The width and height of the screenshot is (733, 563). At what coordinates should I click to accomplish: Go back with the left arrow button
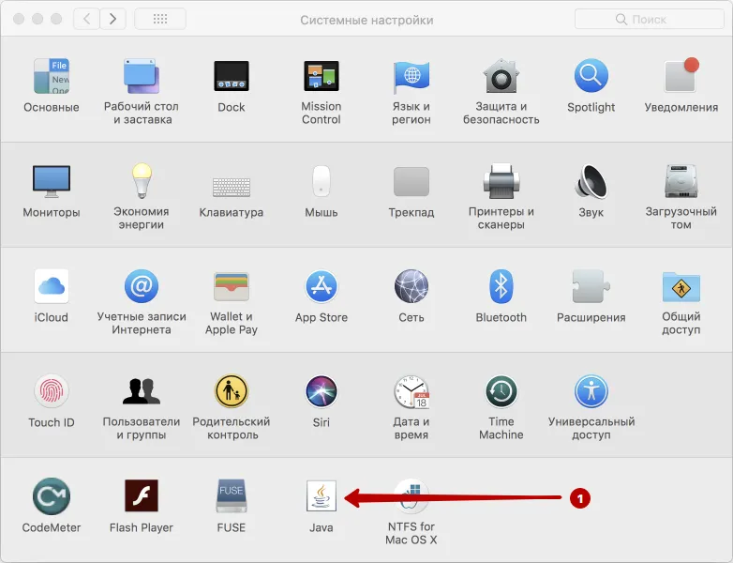click(86, 19)
